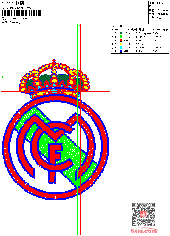The image size is (170, 236).
Task: Click stitch count 1084 in Yellow row
Action: [127, 44]
